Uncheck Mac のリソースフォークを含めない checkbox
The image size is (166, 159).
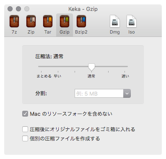tap(25, 114)
